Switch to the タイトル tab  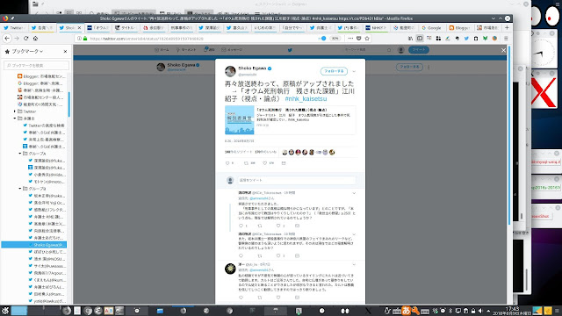[x=126, y=27]
